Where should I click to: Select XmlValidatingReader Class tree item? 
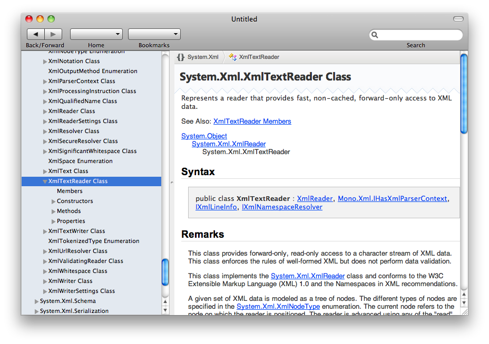pyautogui.click(x=85, y=261)
